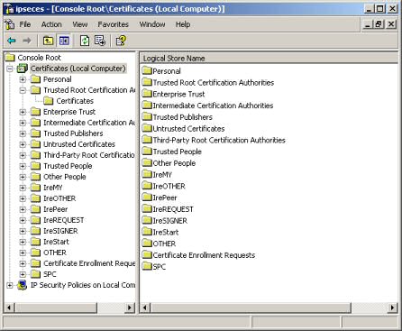Select IreStart in the left tree
Screen dimensions: 402x331
56,242
